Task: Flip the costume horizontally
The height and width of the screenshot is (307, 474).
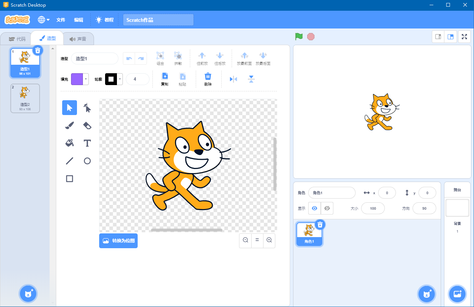Action: pyautogui.click(x=233, y=79)
